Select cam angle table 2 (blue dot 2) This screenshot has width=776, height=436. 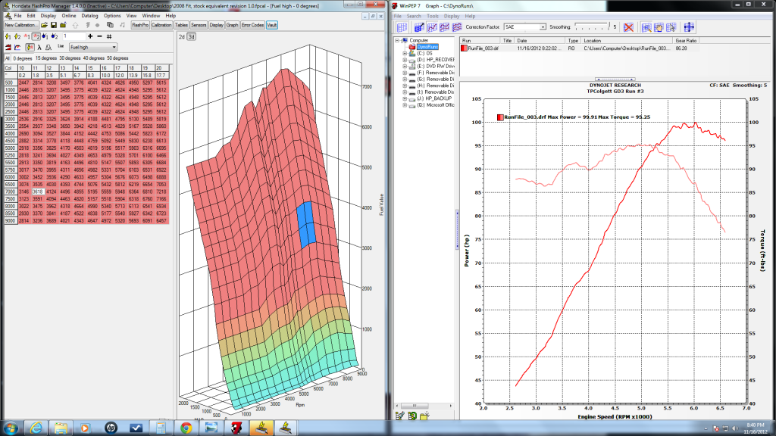pos(55,36)
